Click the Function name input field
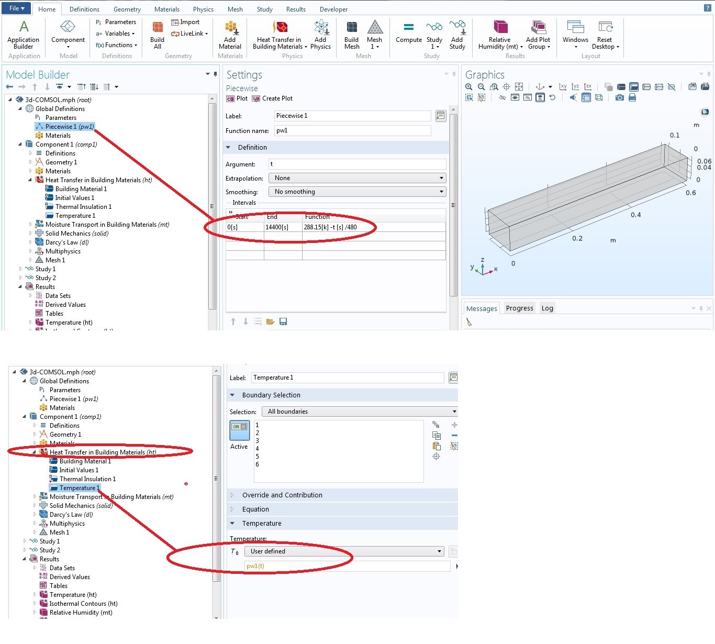Screen dimensions: 715x644 352,131
